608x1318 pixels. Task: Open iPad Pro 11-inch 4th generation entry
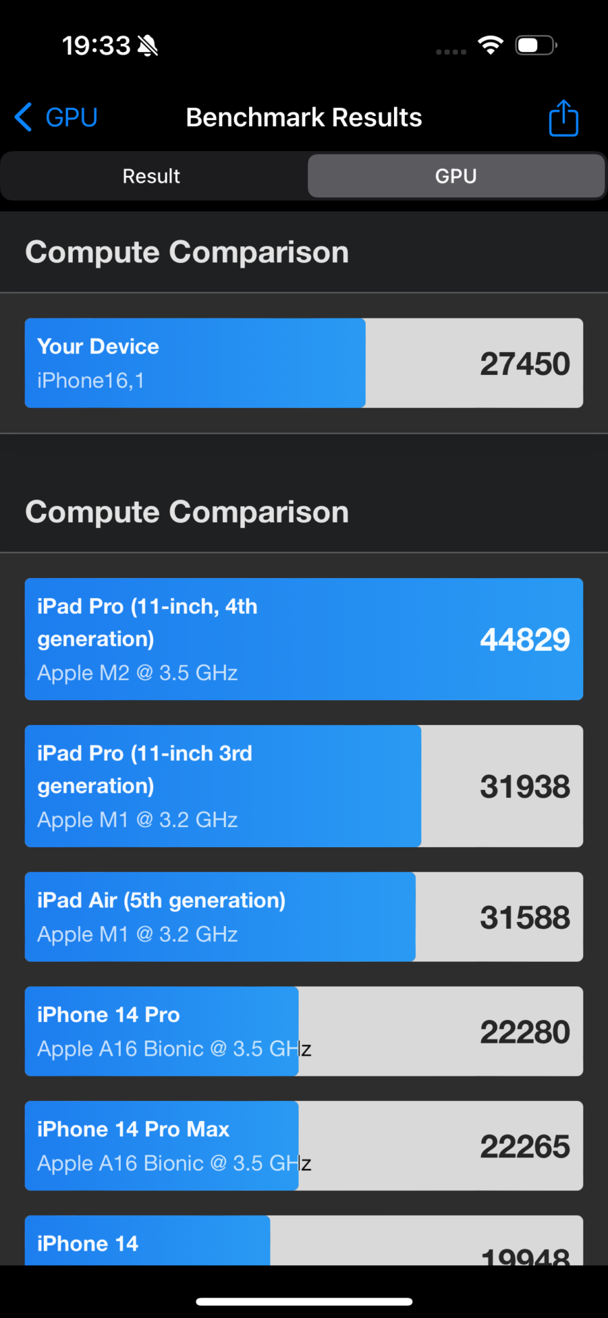(303, 639)
